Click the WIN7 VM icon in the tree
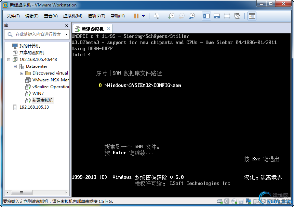Viewport: 294px width, 207px height. click(x=28, y=94)
